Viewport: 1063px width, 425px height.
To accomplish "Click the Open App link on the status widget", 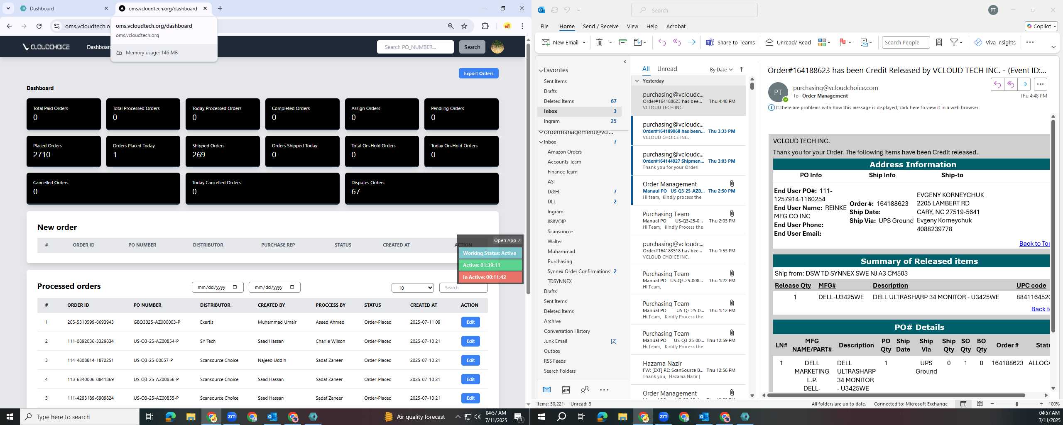I will (507, 240).
